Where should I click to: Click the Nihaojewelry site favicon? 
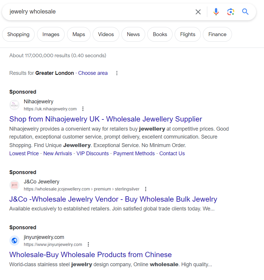point(14,105)
